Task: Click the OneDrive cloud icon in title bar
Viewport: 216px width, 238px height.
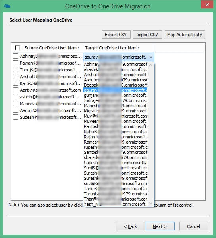Action: point(7,6)
